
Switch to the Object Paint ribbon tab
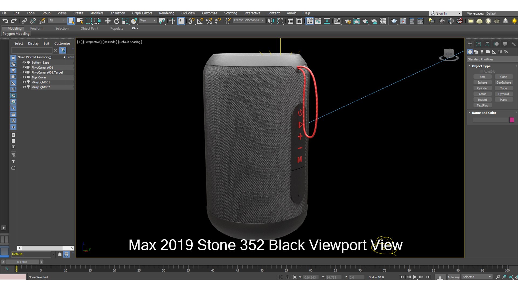[x=89, y=29]
